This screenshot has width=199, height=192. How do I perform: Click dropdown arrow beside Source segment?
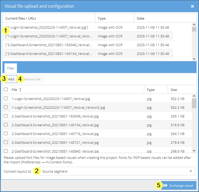point(191,171)
